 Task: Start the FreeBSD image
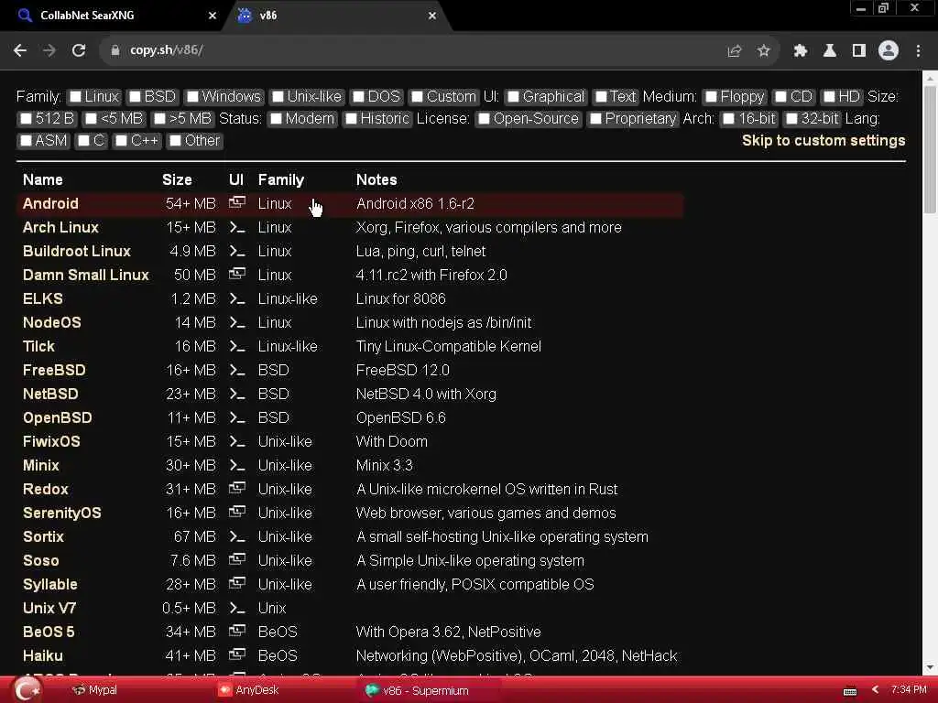[x=54, y=370]
